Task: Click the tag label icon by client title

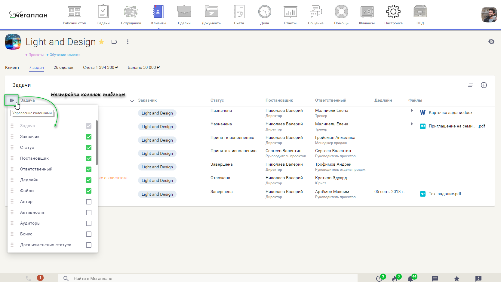Action: tap(114, 42)
